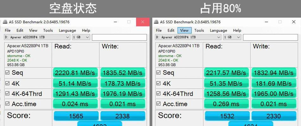Click read score 1532 in right window
301x126 pixels.
[227, 116]
